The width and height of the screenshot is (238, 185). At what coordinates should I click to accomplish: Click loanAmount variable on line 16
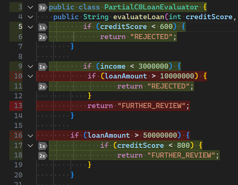109,135
